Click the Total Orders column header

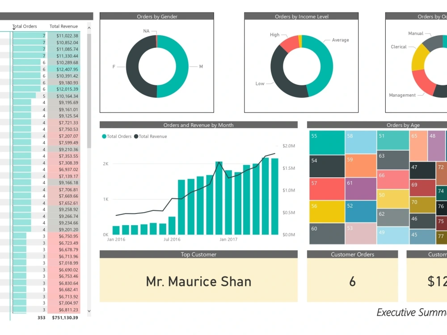click(25, 26)
